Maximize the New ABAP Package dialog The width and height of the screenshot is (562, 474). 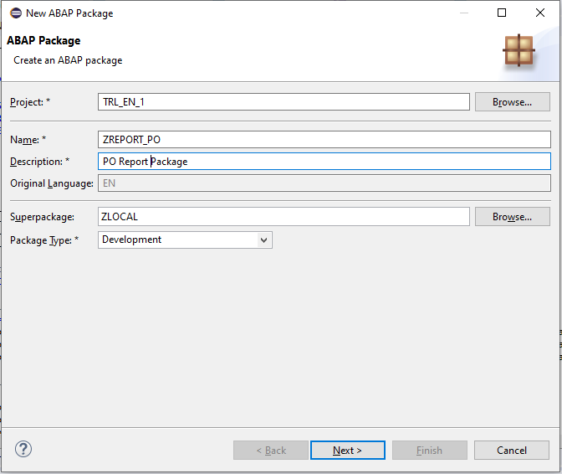pos(502,13)
